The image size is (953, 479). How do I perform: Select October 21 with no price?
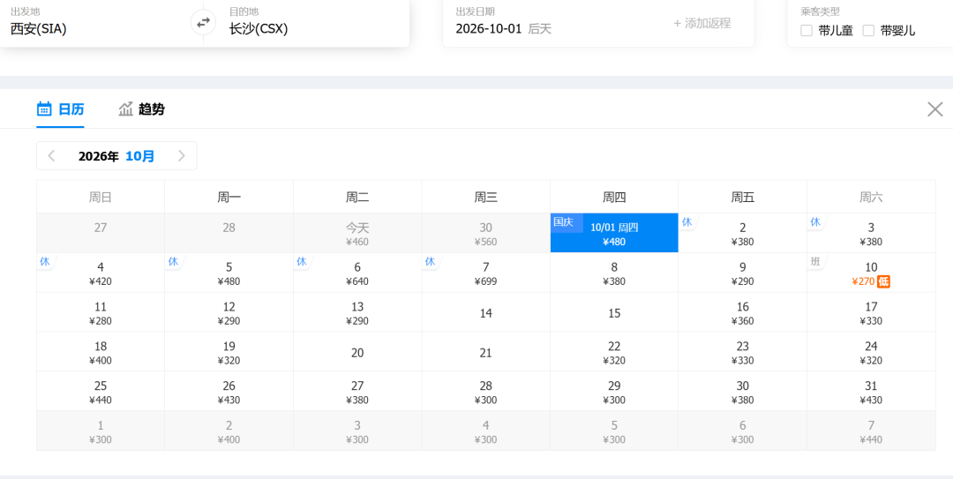485,352
